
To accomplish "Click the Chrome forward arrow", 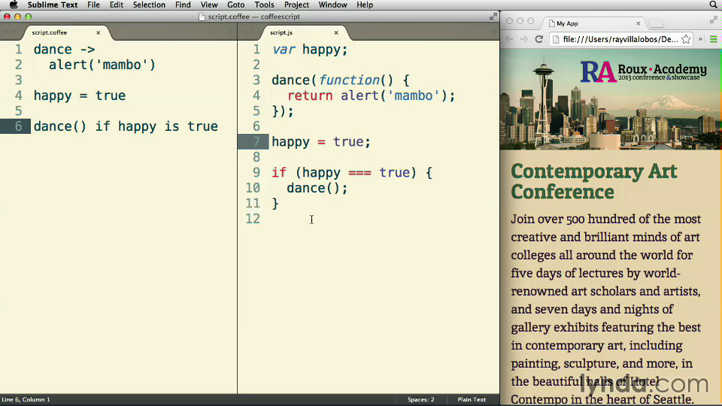I will [523, 39].
